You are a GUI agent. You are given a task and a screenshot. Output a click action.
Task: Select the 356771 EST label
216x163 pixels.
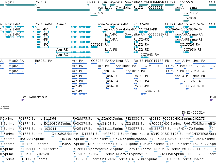(x=199, y=159)
